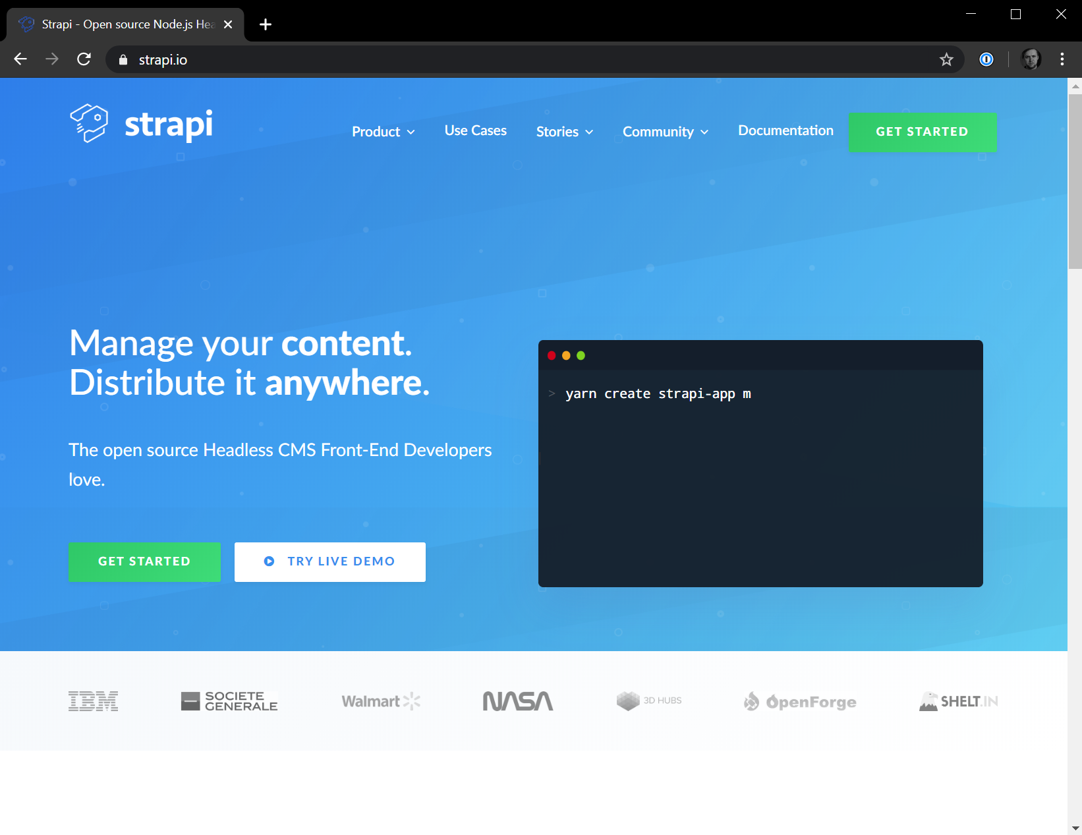Reload the strapi.io page
This screenshot has width=1082, height=835.
(x=84, y=59)
